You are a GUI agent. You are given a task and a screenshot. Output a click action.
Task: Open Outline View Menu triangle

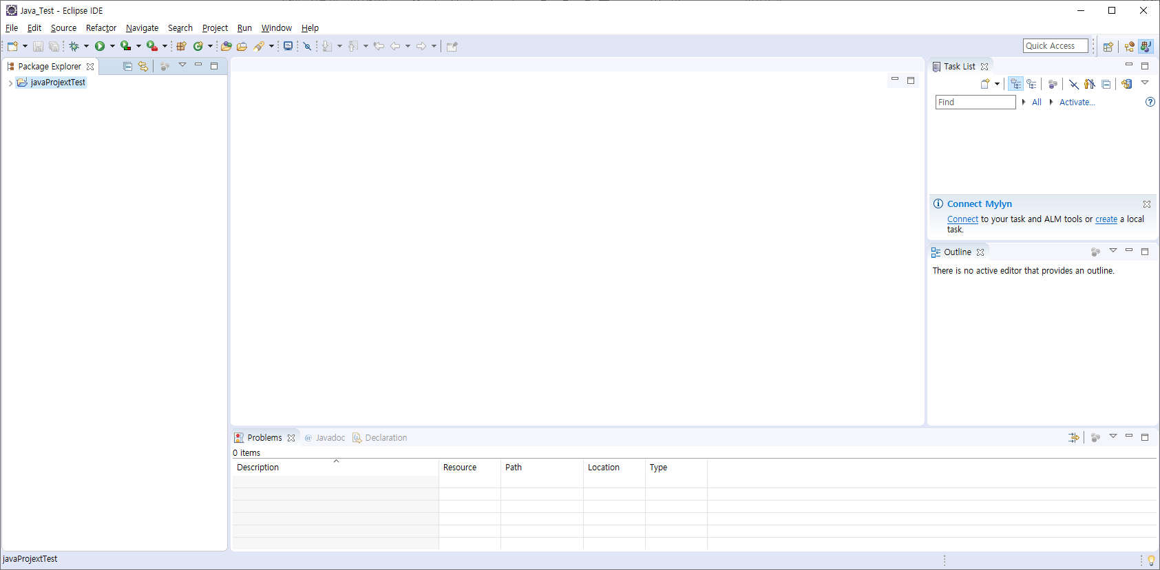(1113, 250)
